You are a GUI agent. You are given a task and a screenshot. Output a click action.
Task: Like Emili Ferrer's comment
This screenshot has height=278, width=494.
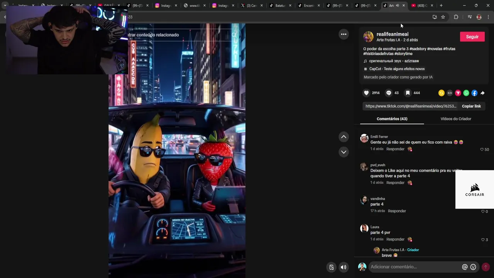click(482, 149)
